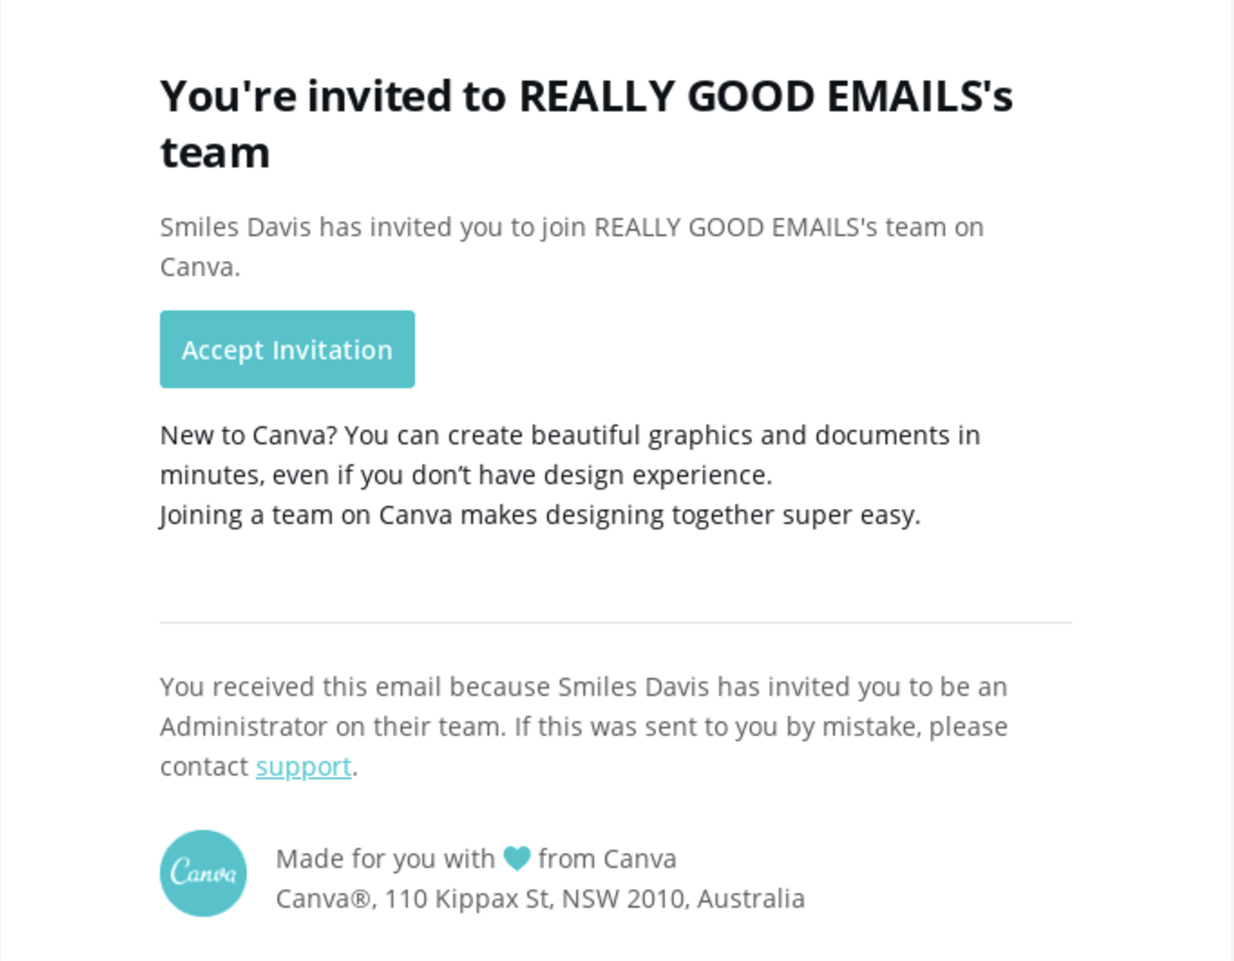Click the Accept Invitation button
The image size is (1234, 961).
[287, 349]
